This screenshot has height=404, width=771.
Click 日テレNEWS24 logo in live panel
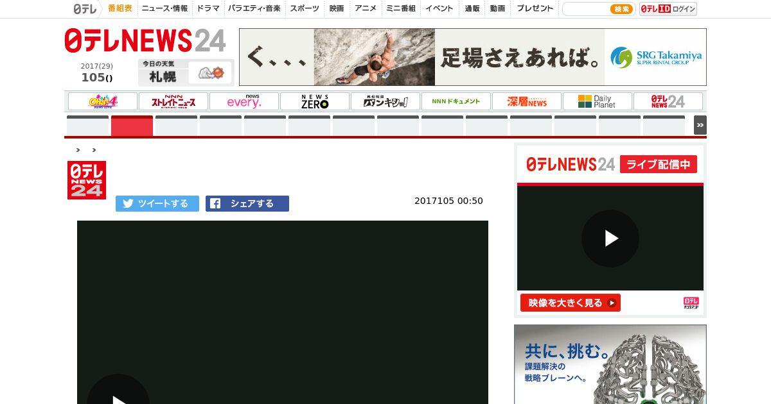571,164
